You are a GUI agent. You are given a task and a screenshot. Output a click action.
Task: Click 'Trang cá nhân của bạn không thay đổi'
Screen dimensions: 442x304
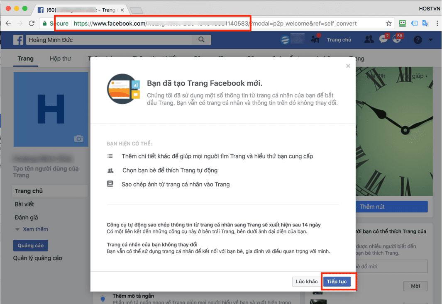pyautogui.click(x=152, y=245)
